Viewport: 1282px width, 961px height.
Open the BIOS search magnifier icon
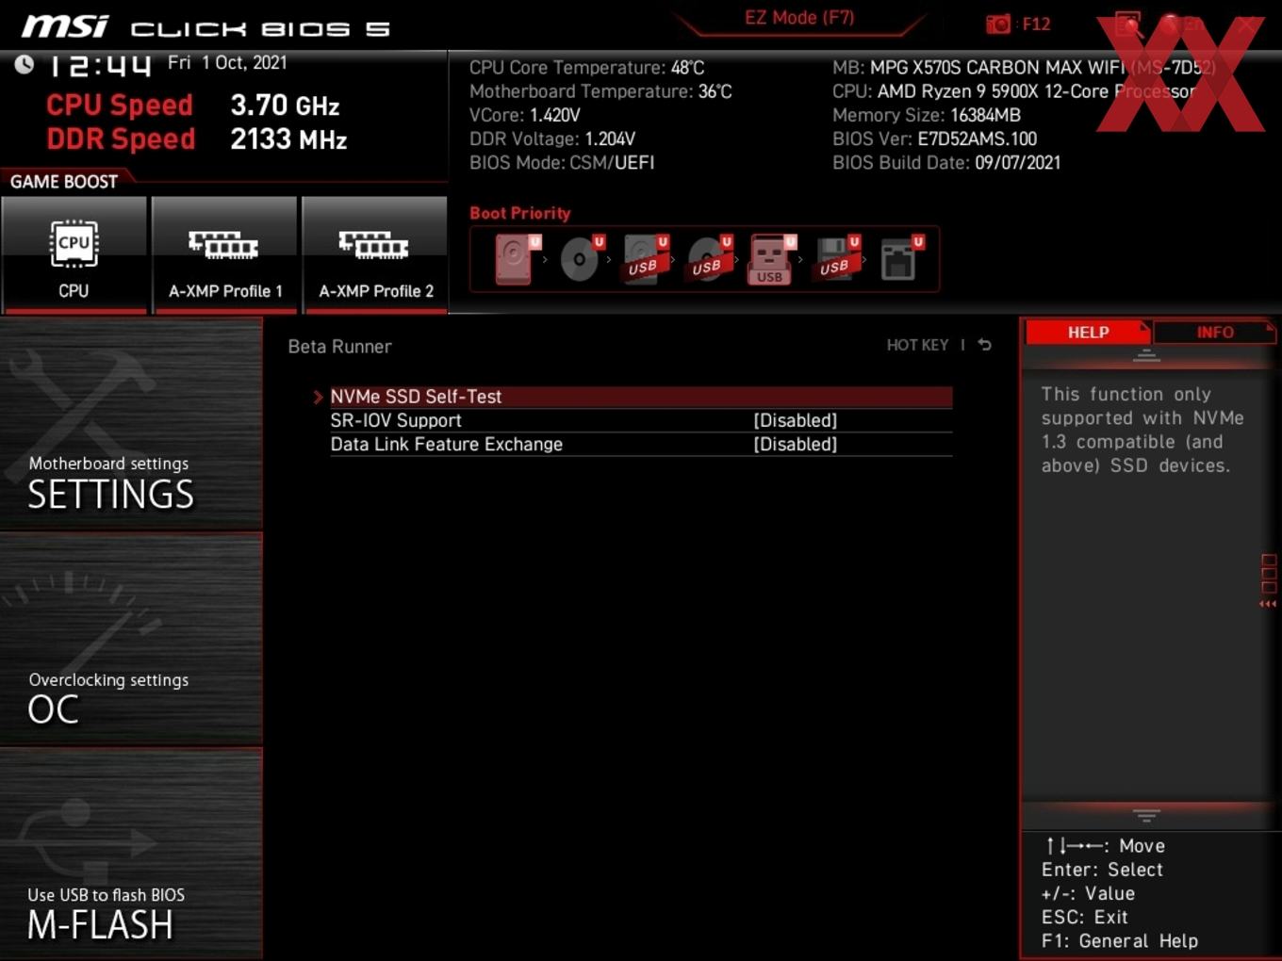[x=1127, y=24]
